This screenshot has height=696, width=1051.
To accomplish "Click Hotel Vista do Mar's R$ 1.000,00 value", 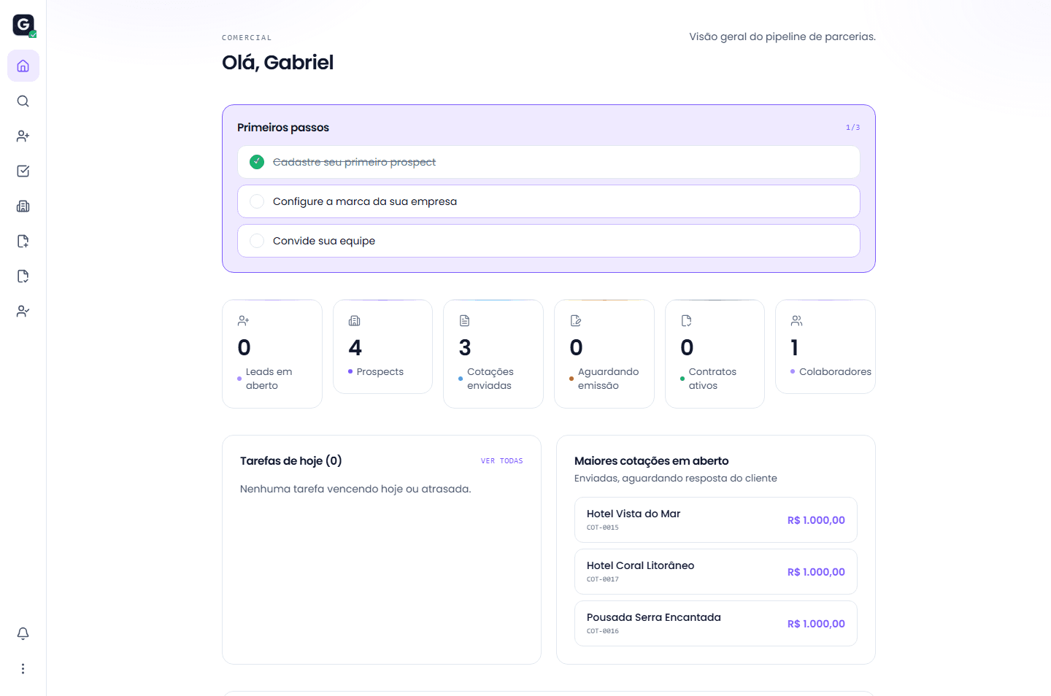I will coord(816,520).
